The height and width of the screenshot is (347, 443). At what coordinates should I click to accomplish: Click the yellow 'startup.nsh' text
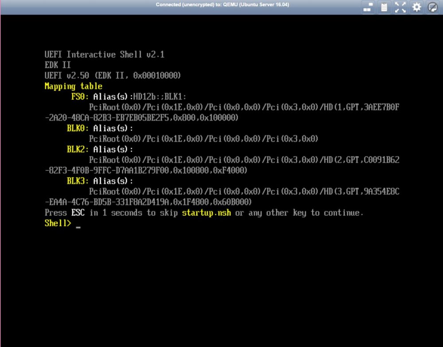(206, 213)
